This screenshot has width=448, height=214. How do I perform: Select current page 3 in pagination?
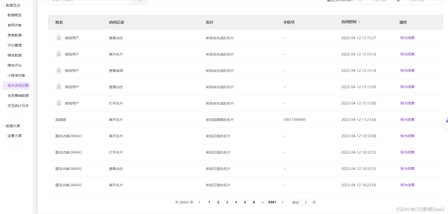click(227, 202)
